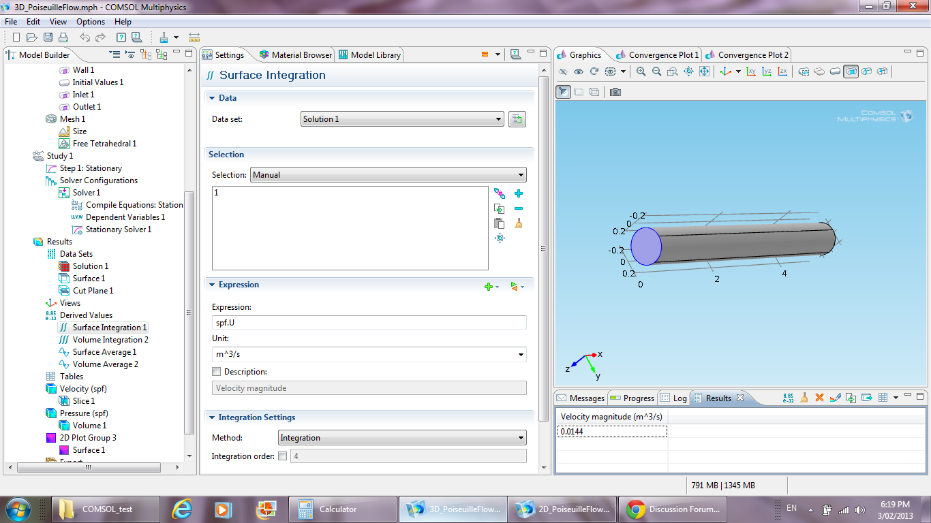931x523 pixels.
Task: Click the Go to Source icon beside Data set
Action: pos(517,119)
